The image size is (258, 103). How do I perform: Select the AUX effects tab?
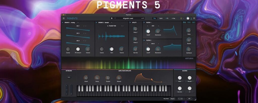click(x=193, y=22)
